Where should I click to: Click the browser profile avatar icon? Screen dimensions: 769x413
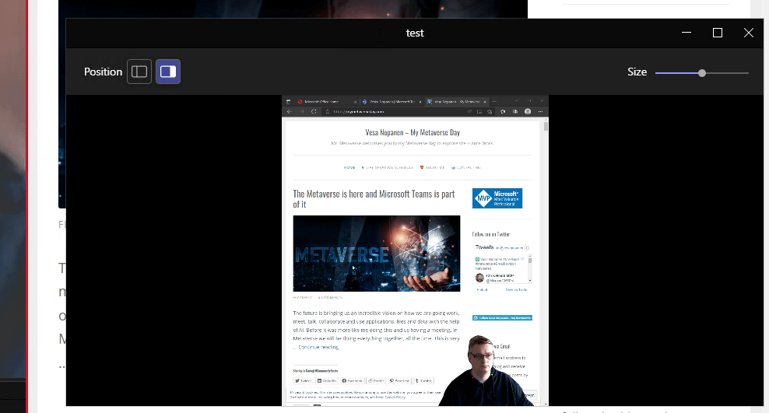(x=528, y=112)
